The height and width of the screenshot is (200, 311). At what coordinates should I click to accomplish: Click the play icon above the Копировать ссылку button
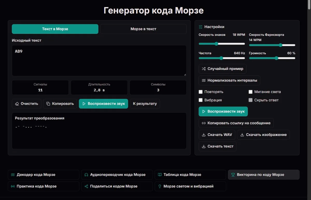coord(204,112)
